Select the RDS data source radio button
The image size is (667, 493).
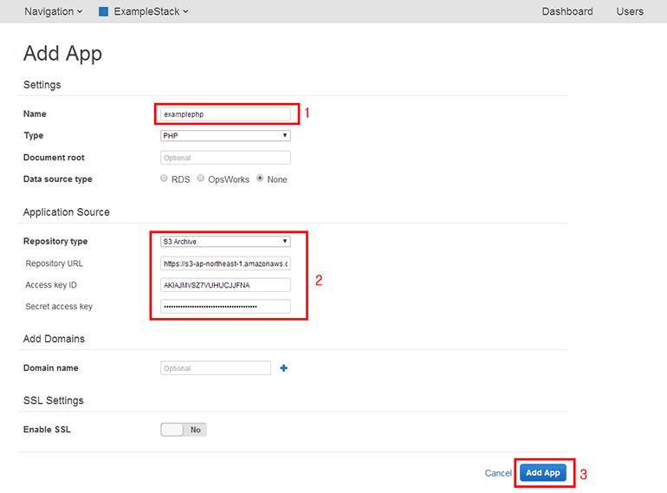[165, 178]
